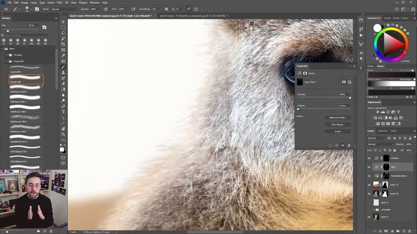
Task: Click the Select and Mask button
Action: (338, 117)
